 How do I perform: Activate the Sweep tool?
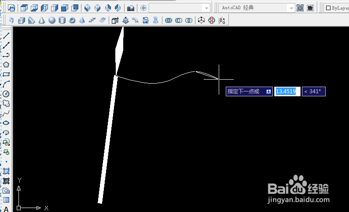(x=135, y=21)
